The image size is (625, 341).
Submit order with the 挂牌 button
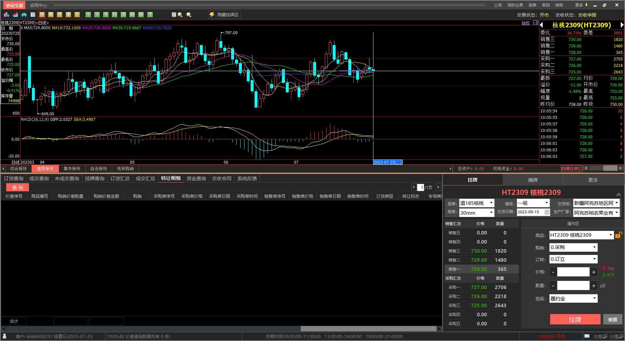575,320
